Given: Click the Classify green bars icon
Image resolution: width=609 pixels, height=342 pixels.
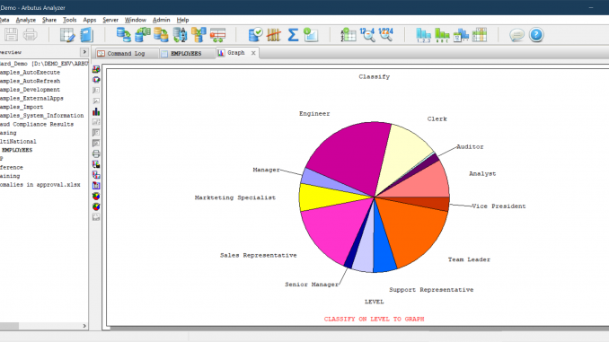Looking at the screenshot, I should pyautogui.click(x=442, y=35).
